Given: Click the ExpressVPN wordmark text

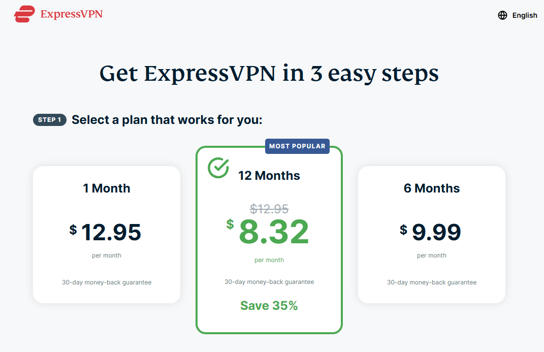Looking at the screenshot, I should 72,14.
